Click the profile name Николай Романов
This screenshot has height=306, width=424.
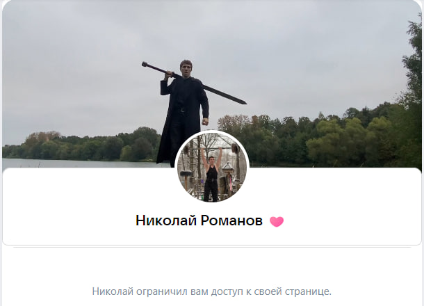(x=199, y=220)
